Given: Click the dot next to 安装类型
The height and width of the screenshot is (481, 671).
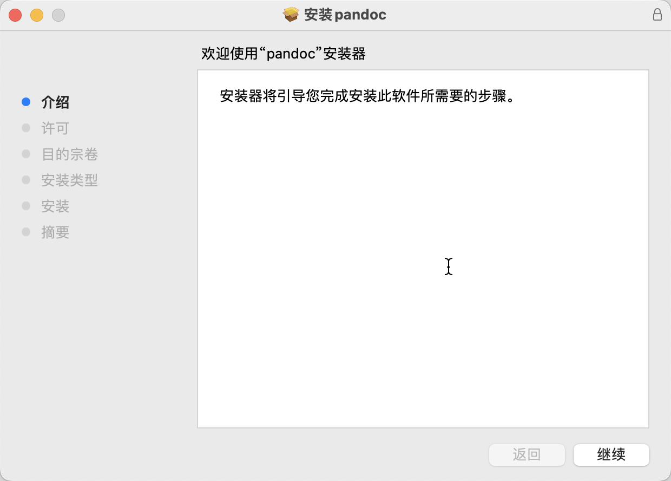Looking at the screenshot, I should coord(26,180).
